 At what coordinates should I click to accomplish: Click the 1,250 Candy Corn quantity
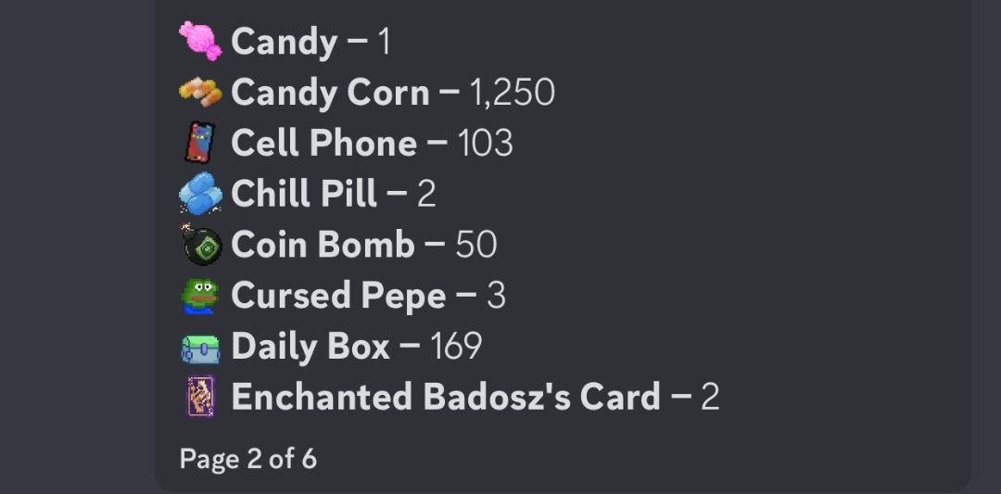pos(512,93)
